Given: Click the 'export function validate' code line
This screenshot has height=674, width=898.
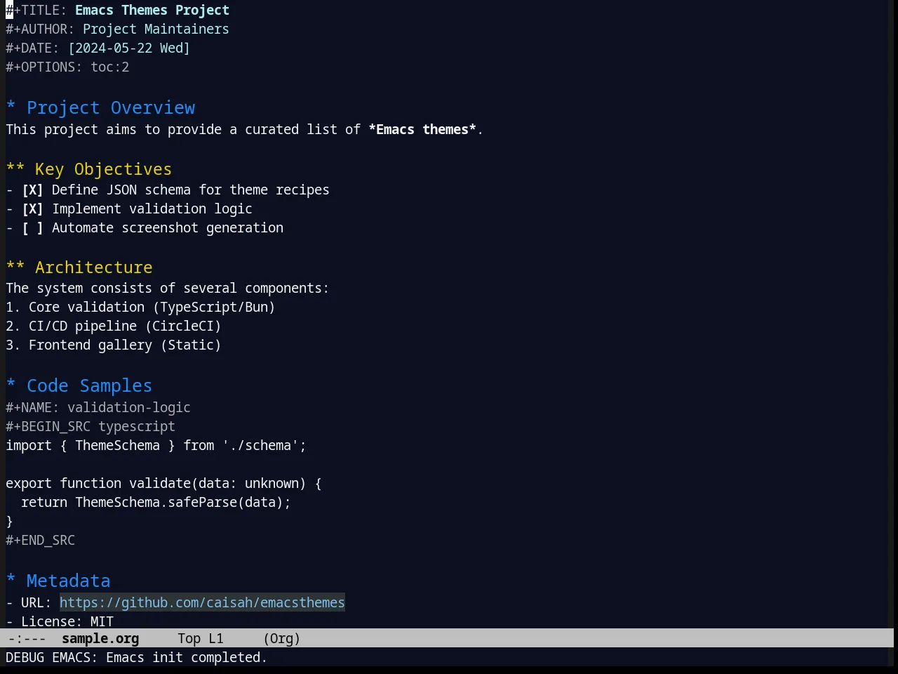Looking at the screenshot, I should click(x=163, y=484).
